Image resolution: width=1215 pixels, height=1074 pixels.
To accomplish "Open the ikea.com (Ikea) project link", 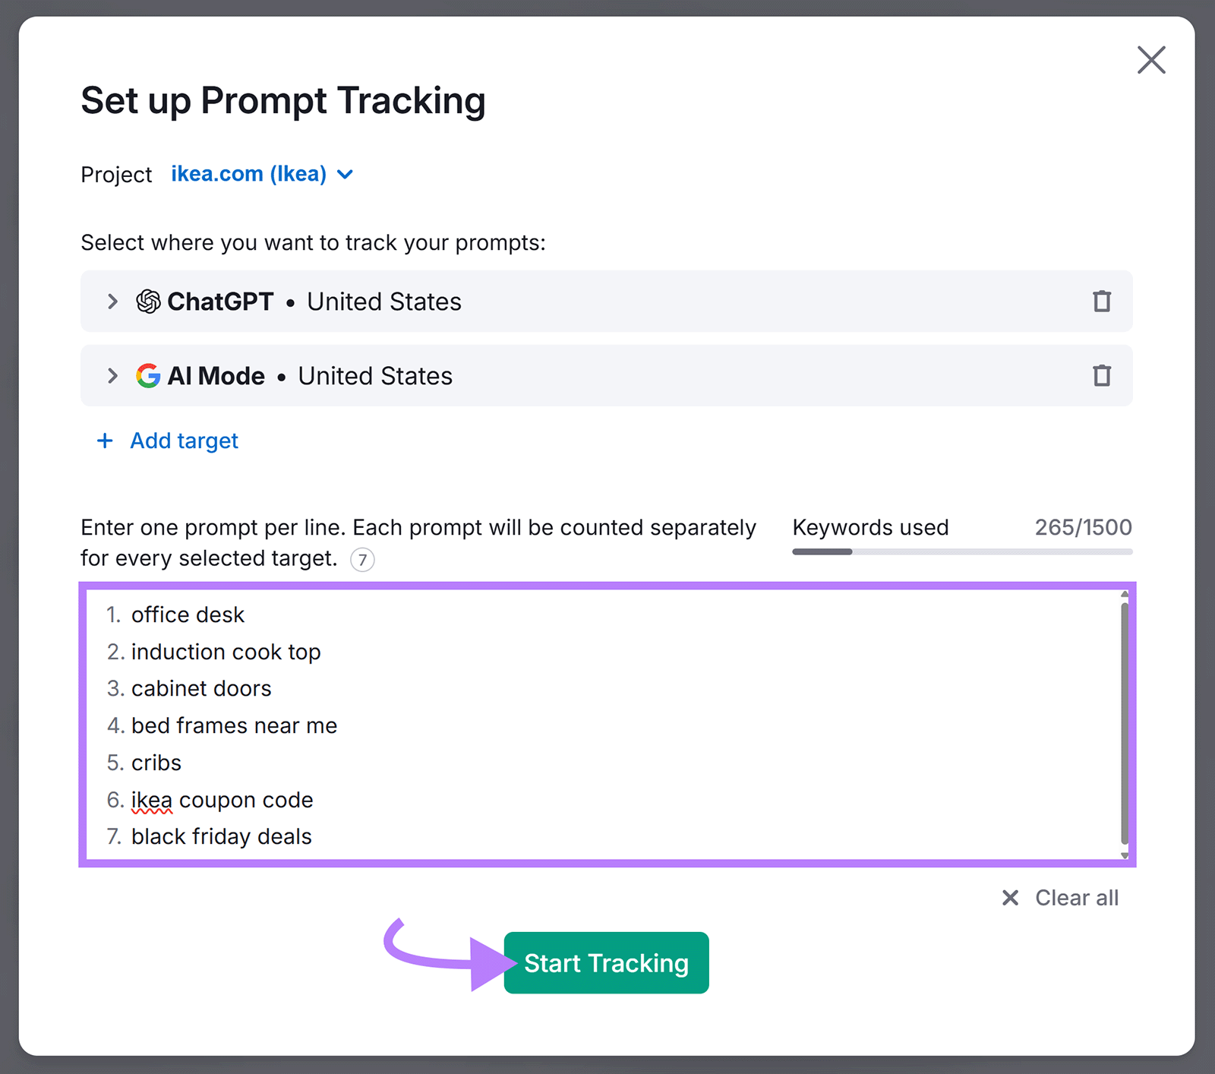I will (248, 174).
